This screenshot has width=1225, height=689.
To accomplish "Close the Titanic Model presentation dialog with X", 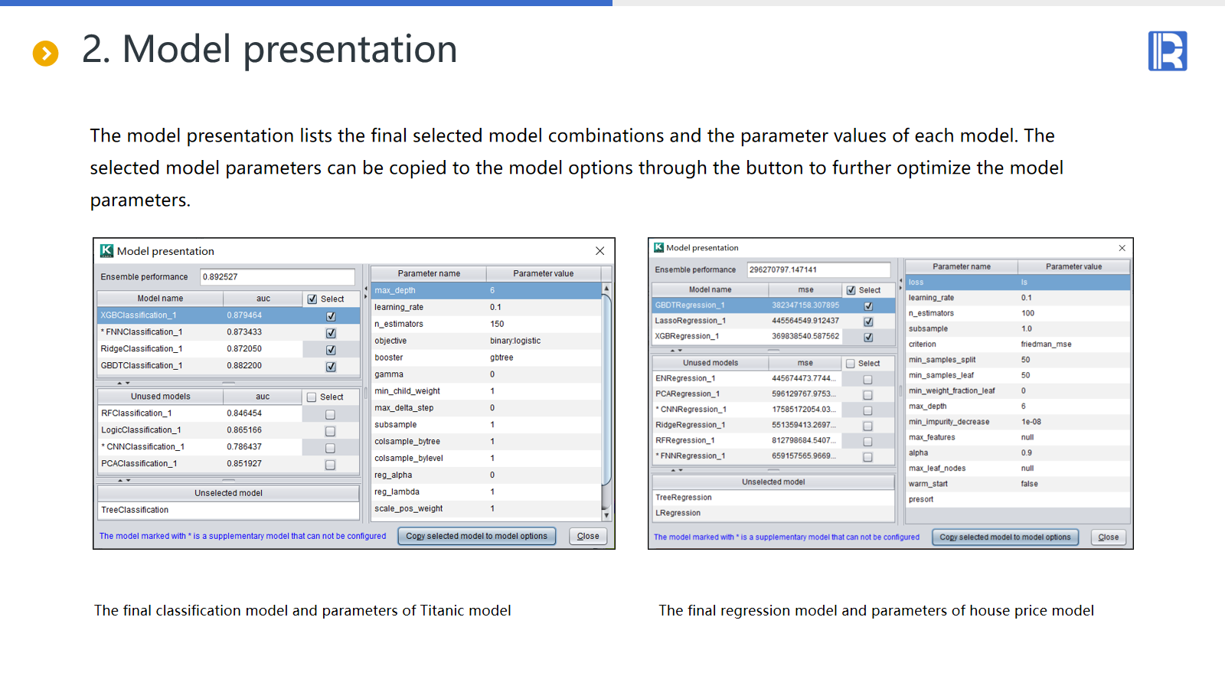I will pyautogui.click(x=599, y=251).
